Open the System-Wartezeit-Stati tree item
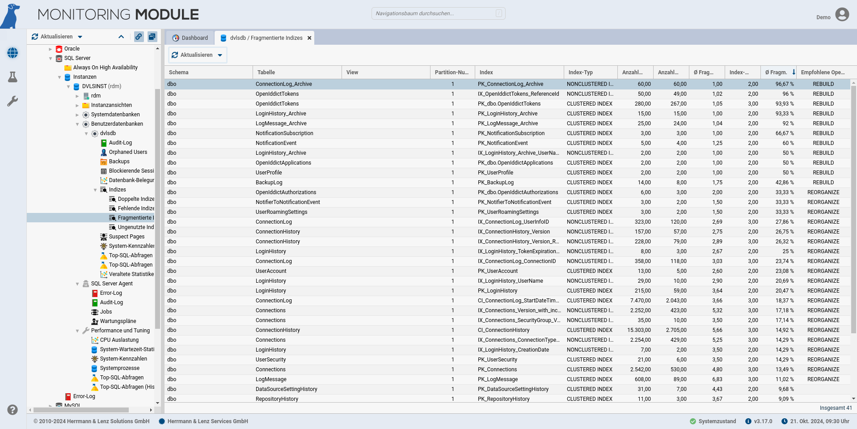The height and width of the screenshot is (429, 857). coord(122,349)
